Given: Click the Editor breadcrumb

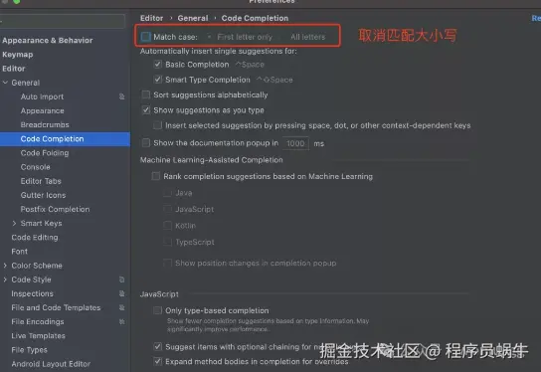Looking at the screenshot, I should [151, 18].
